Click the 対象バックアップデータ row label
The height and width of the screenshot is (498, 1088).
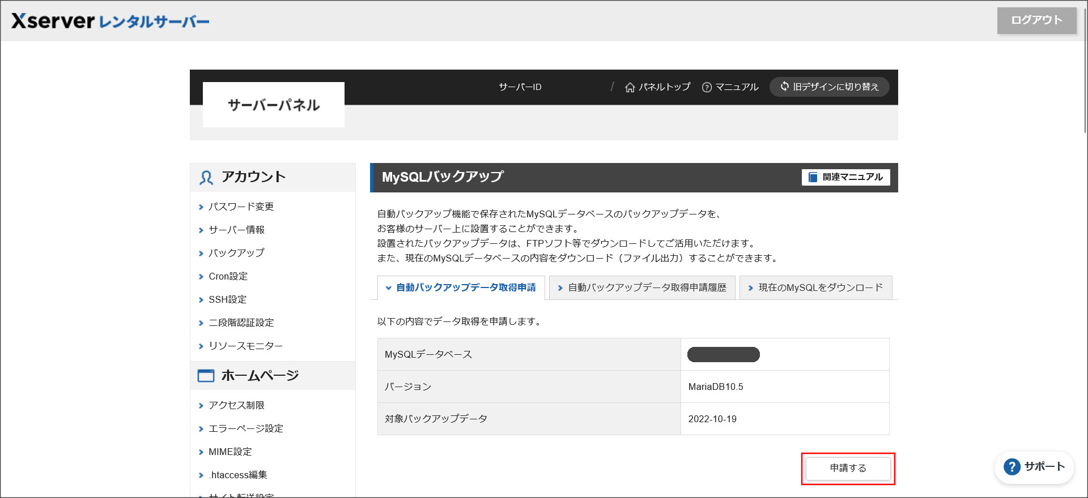pos(436,419)
